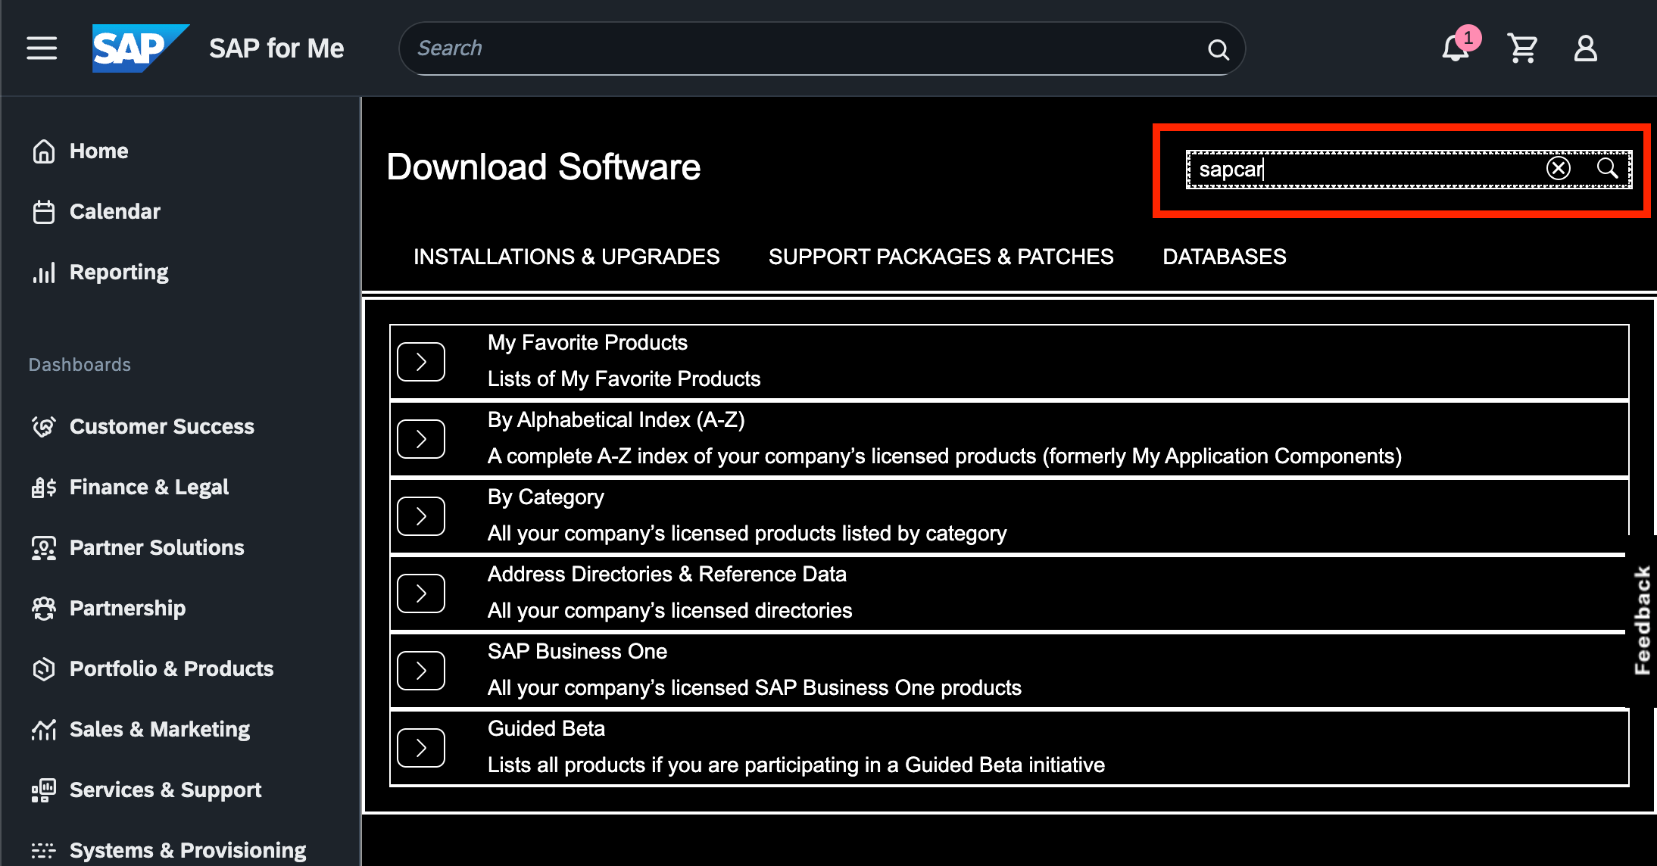The width and height of the screenshot is (1657, 866).
Task: Open the shopping cart
Action: [1521, 49]
